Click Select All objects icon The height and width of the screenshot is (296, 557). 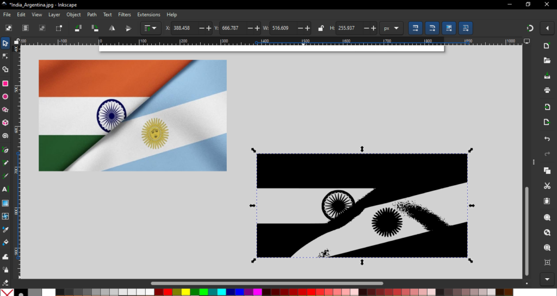[9, 28]
